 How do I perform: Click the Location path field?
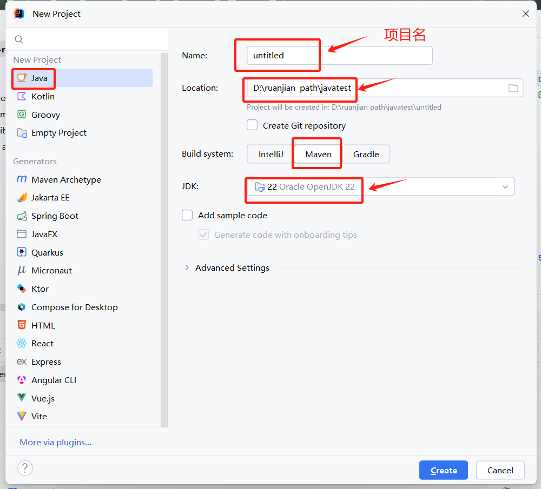(385, 88)
